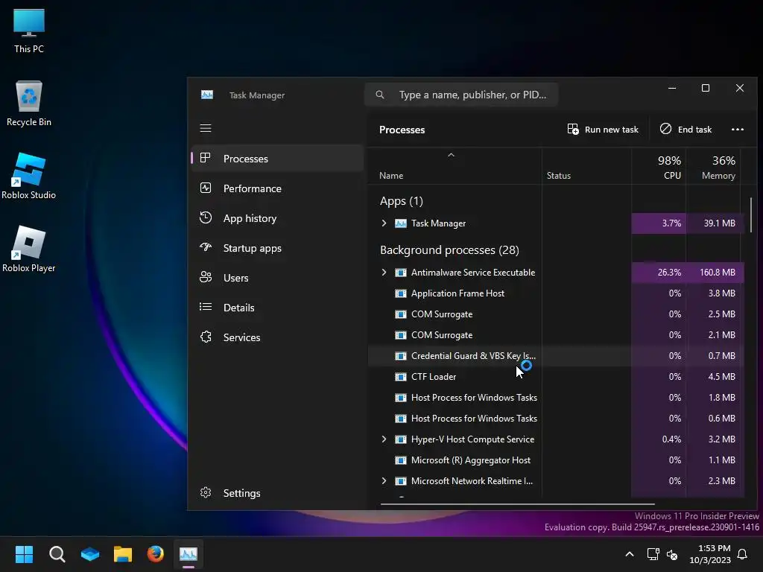Image resolution: width=763 pixels, height=572 pixels.
Task: Go to the Startup apps page
Action: (x=277, y=248)
